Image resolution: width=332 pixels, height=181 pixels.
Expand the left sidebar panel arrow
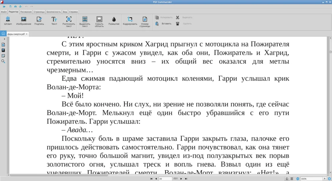[4, 39]
